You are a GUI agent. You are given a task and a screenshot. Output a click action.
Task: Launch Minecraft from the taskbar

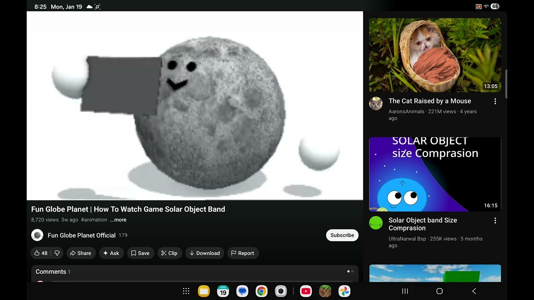[x=325, y=291]
